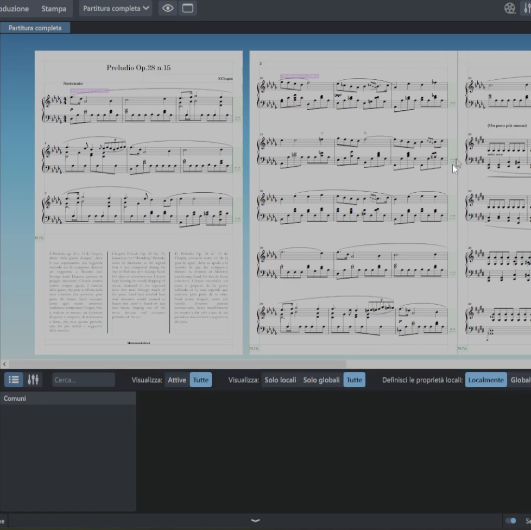The width and height of the screenshot is (531, 530).
Task: Click the window layout icon in toolbar
Action: pos(187,8)
